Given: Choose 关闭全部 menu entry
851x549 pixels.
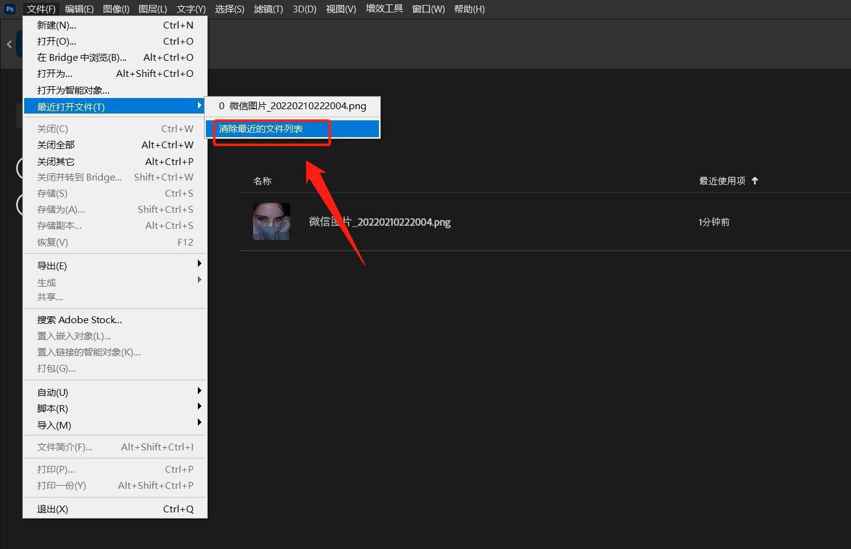Looking at the screenshot, I should (115, 145).
